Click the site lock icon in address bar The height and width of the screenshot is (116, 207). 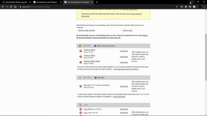pos(20,7)
